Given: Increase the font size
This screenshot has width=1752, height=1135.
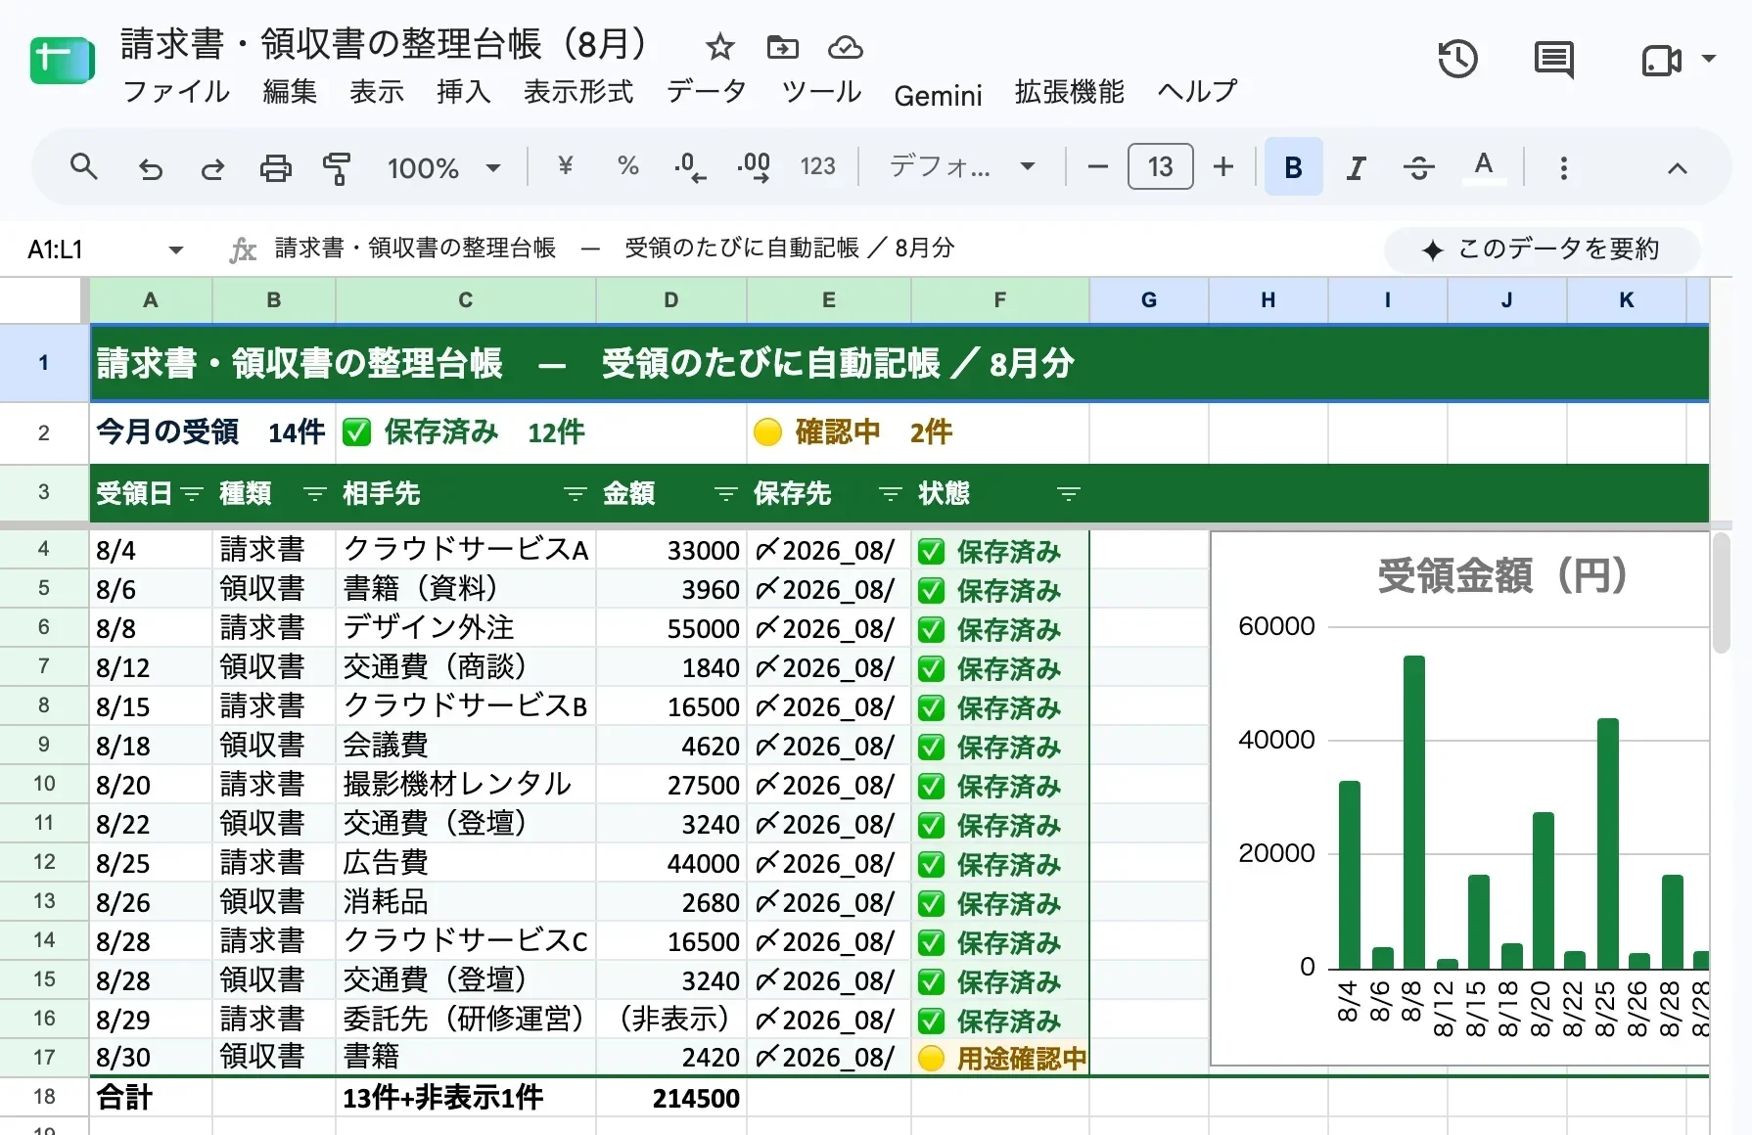Looking at the screenshot, I should pos(1223,167).
